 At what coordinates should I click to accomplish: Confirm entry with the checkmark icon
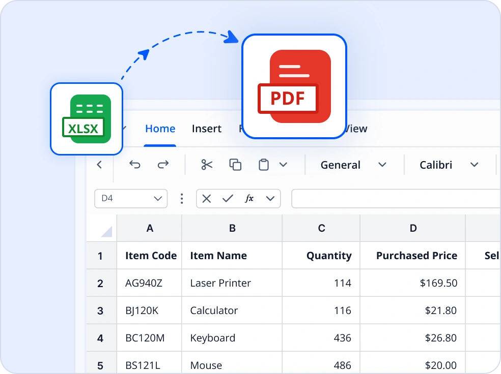[228, 199]
